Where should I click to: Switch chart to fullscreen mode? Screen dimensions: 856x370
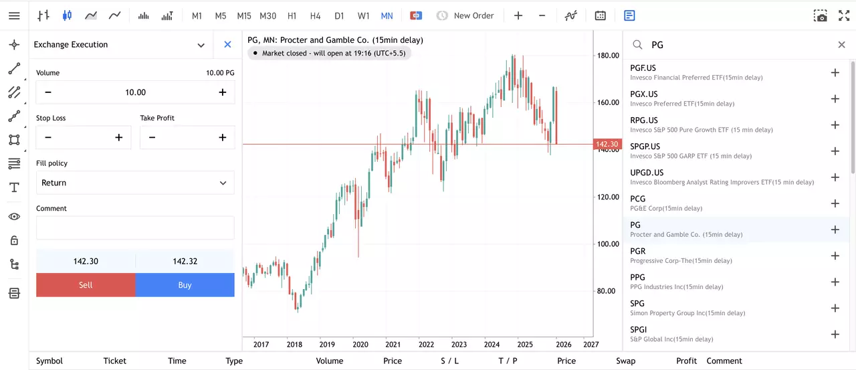844,15
